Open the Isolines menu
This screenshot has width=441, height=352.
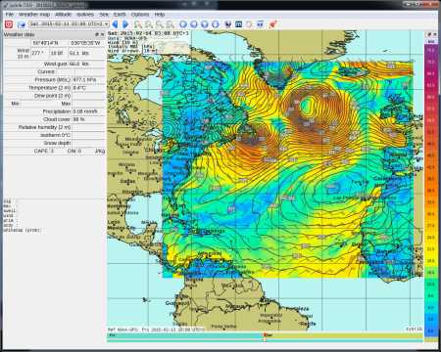click(85, 15)
